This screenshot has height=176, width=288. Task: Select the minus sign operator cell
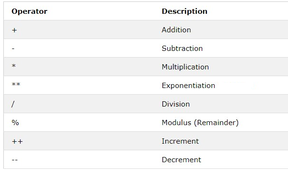pyautogui.click(x=13, y=49)
